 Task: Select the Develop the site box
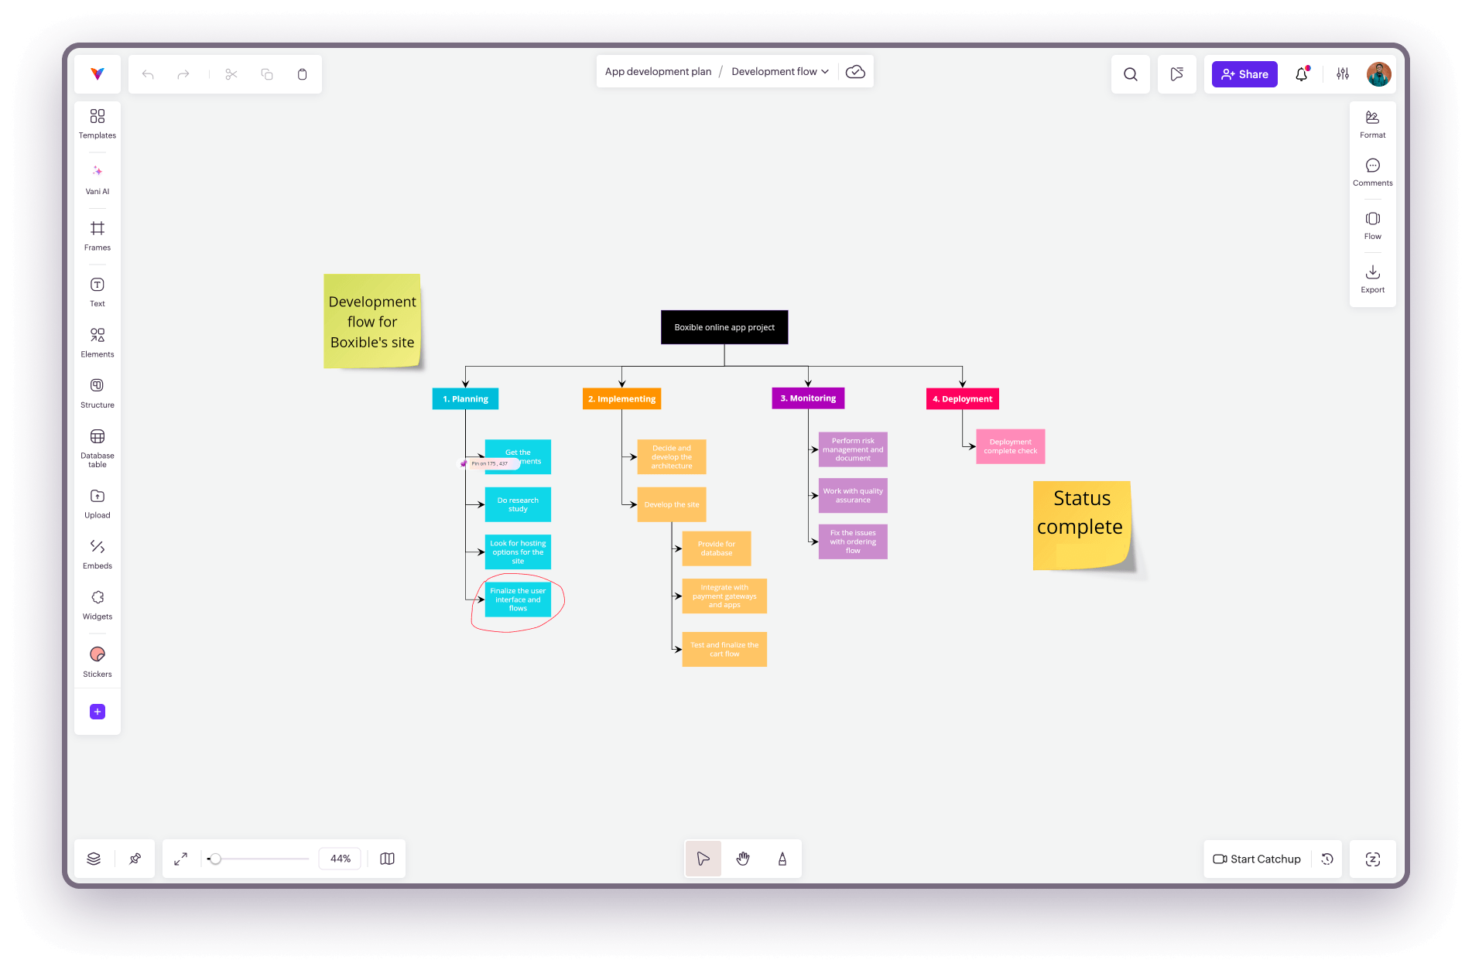coord(672,504)
